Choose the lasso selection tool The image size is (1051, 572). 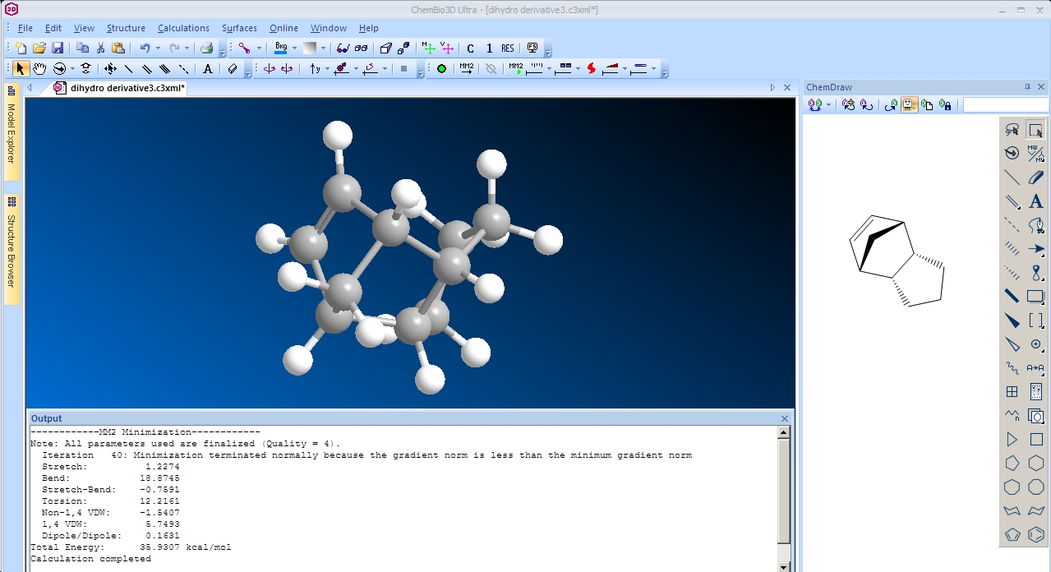(1012, 130)
